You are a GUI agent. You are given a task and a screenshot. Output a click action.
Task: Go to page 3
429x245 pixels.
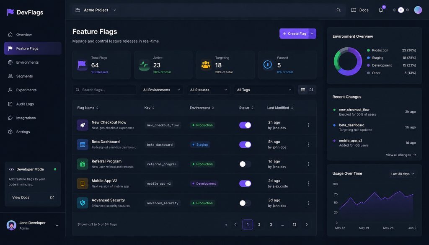click(271, 224)
